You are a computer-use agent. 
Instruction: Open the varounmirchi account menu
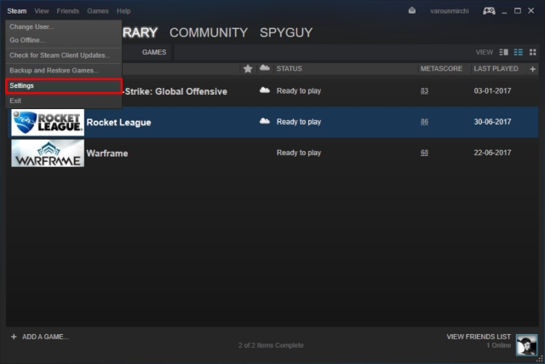[450, 11]
